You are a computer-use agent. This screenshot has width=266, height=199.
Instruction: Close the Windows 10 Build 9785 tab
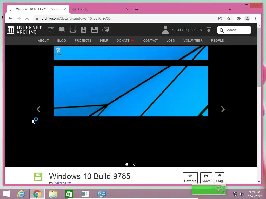tap(65, 9)
